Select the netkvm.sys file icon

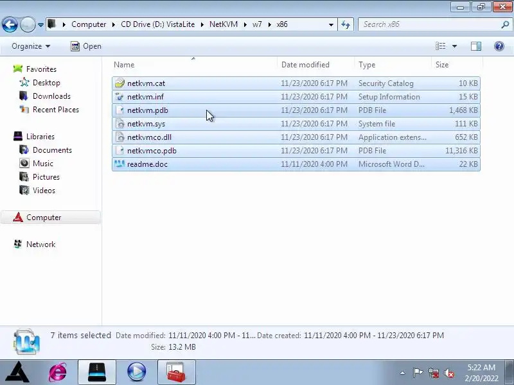[x=120, y=124]
